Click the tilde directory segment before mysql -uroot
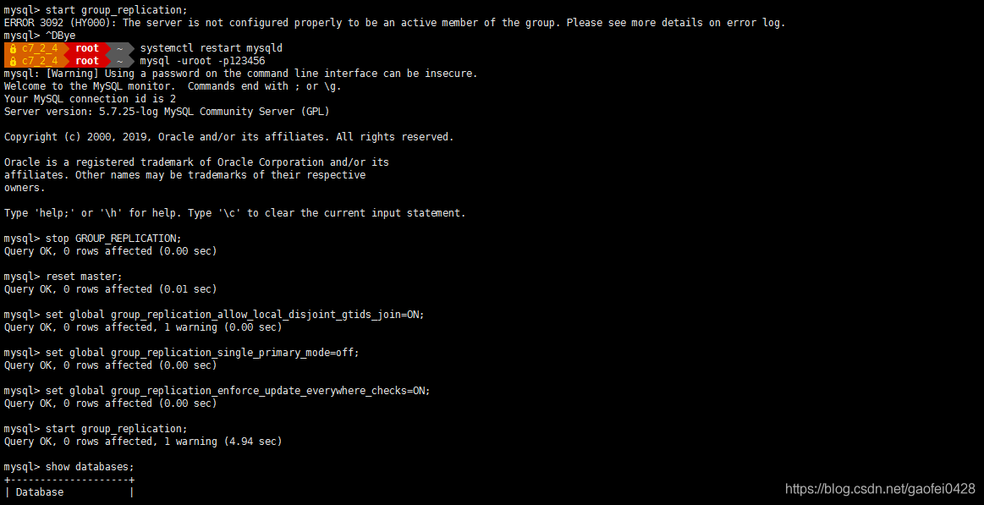984x505 pixels. [120, 61]
